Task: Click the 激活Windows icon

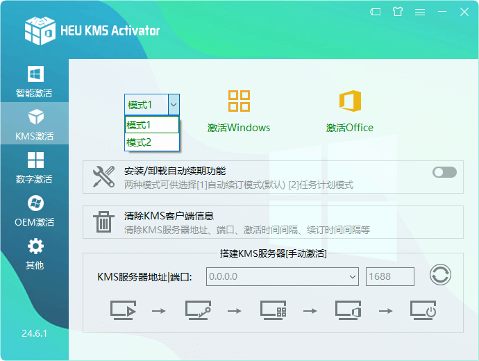Action: click(x=239, y=101)
